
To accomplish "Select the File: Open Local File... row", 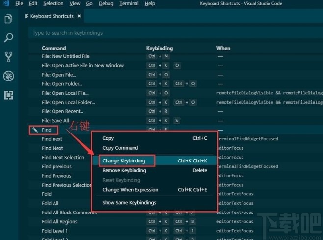I will tap(176, 93).
